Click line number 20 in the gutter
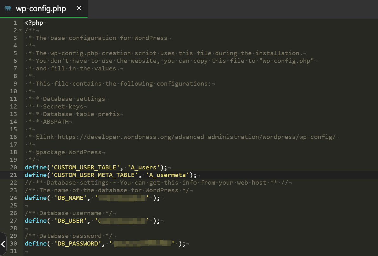 click(13, 167)
